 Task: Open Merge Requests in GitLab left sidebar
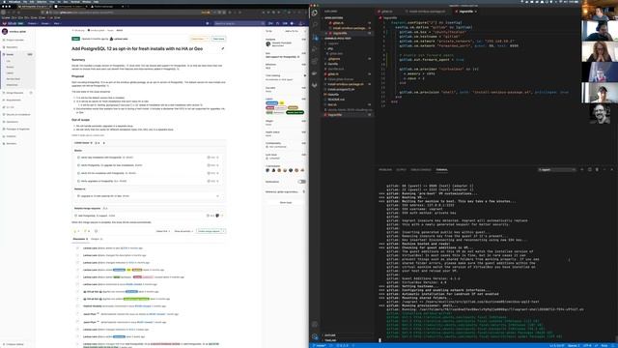[x=15, y=93]
